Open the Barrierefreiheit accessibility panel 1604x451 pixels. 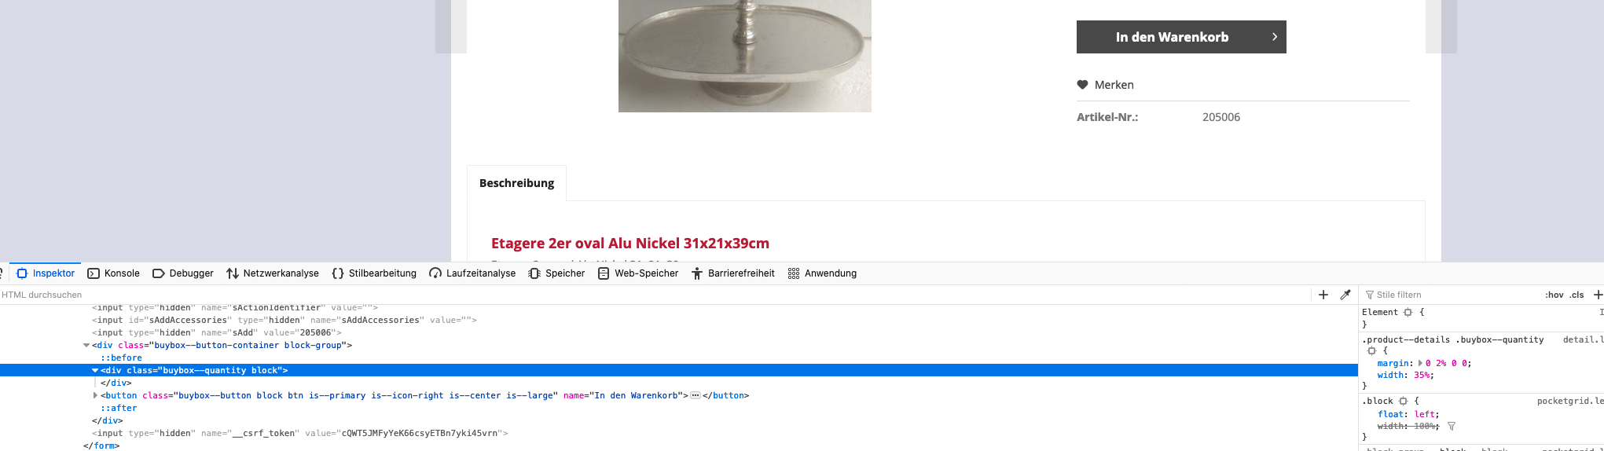click(732, 273)
